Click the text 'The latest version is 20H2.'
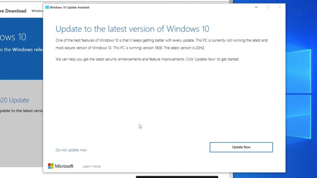 point(184,48)
